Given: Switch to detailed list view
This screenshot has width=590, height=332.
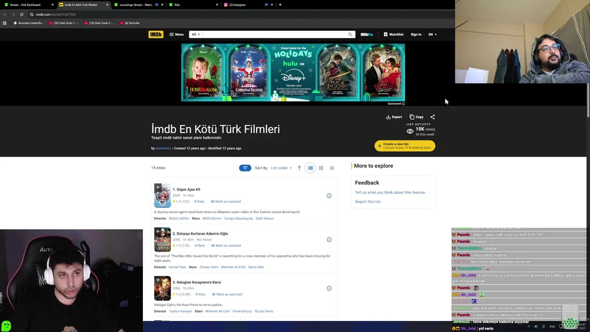Looking at the screenshot, I should 310,168.
